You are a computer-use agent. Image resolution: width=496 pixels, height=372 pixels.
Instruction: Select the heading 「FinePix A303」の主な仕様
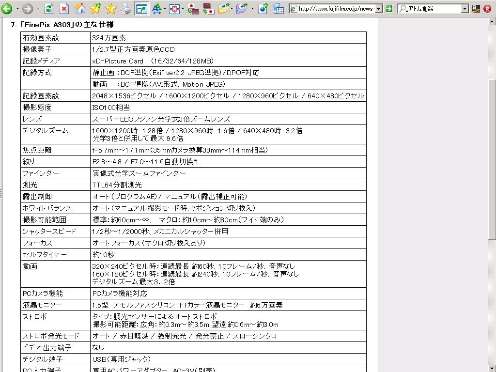pos(66,25)
